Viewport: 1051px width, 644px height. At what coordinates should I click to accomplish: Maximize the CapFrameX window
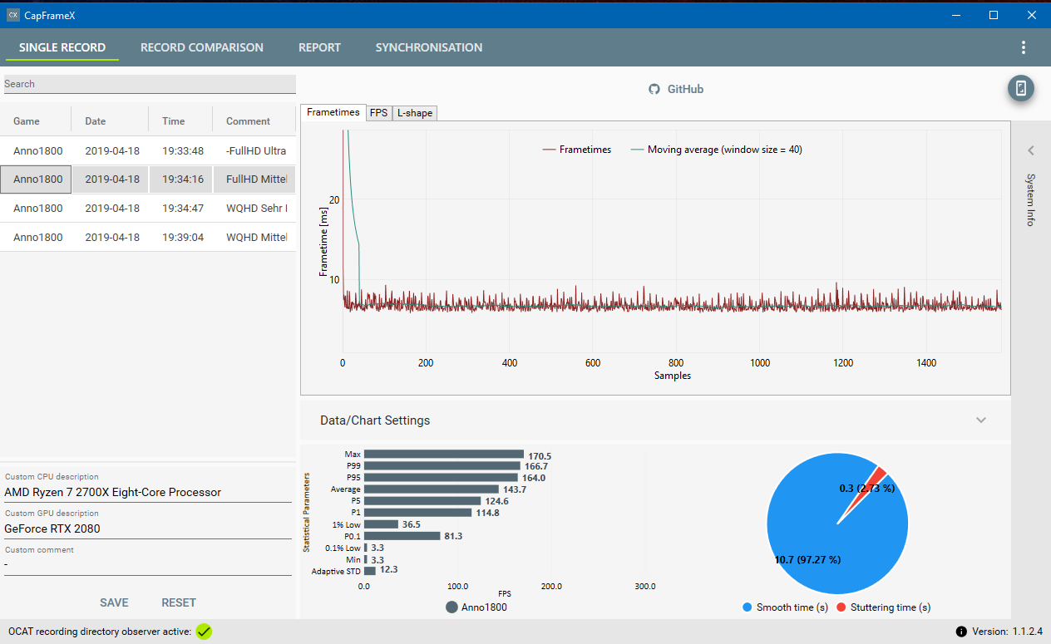[994, 14]
